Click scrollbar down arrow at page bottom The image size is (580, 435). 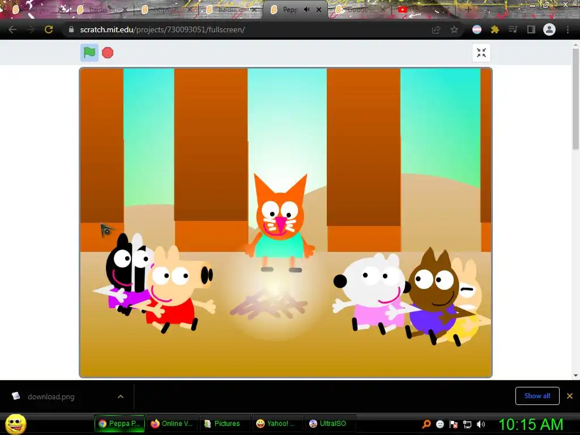pyautogui.click(x=575, y=376)
